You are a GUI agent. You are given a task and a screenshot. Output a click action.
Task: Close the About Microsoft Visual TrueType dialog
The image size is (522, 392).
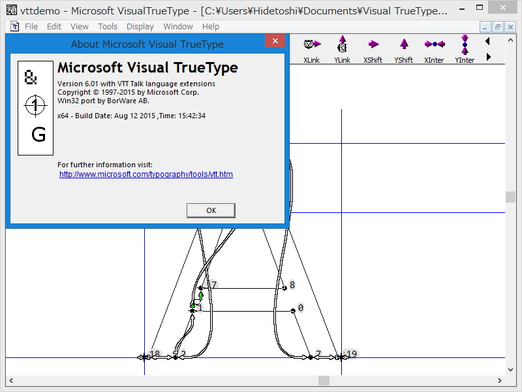(275, 41)
